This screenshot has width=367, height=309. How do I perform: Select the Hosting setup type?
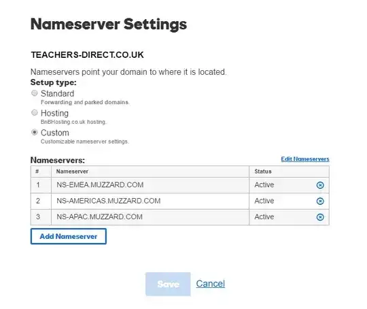(35, 112)
